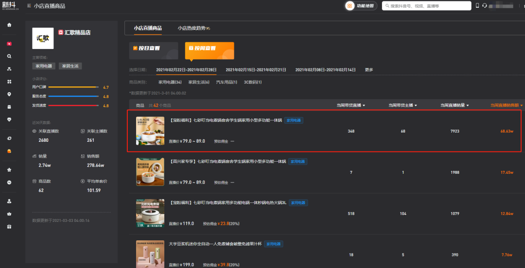The height and width of the screenshot is (268, 525).
Task: Click the mobile phone icon in header
Action: pyautogui.click(x=477, y=6)
